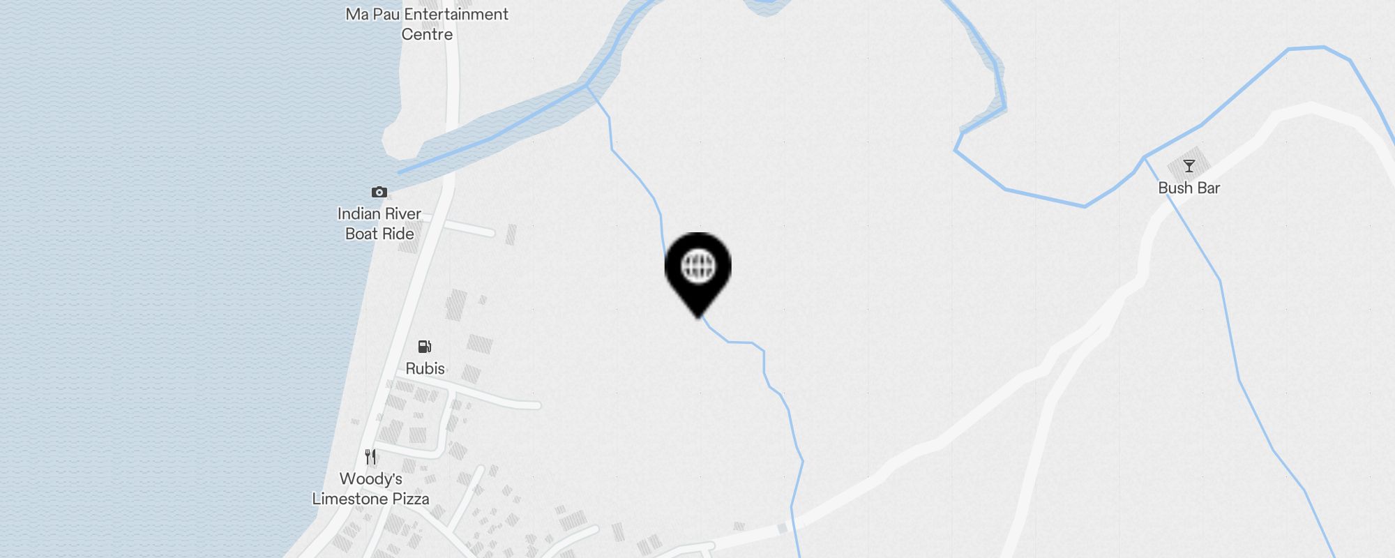Click where the tributary joins the Indian River
The height and width of the screenshot is (558, 1395).
point(587,86)
